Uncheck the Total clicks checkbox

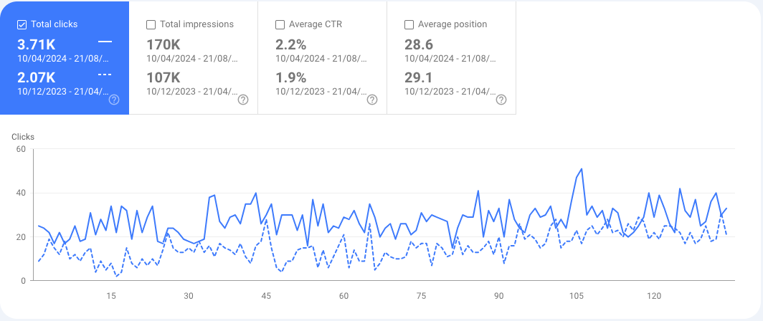point(22,24)
